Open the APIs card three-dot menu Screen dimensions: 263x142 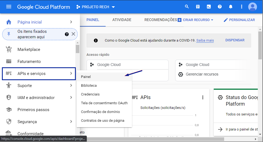[x=203, y=97]
